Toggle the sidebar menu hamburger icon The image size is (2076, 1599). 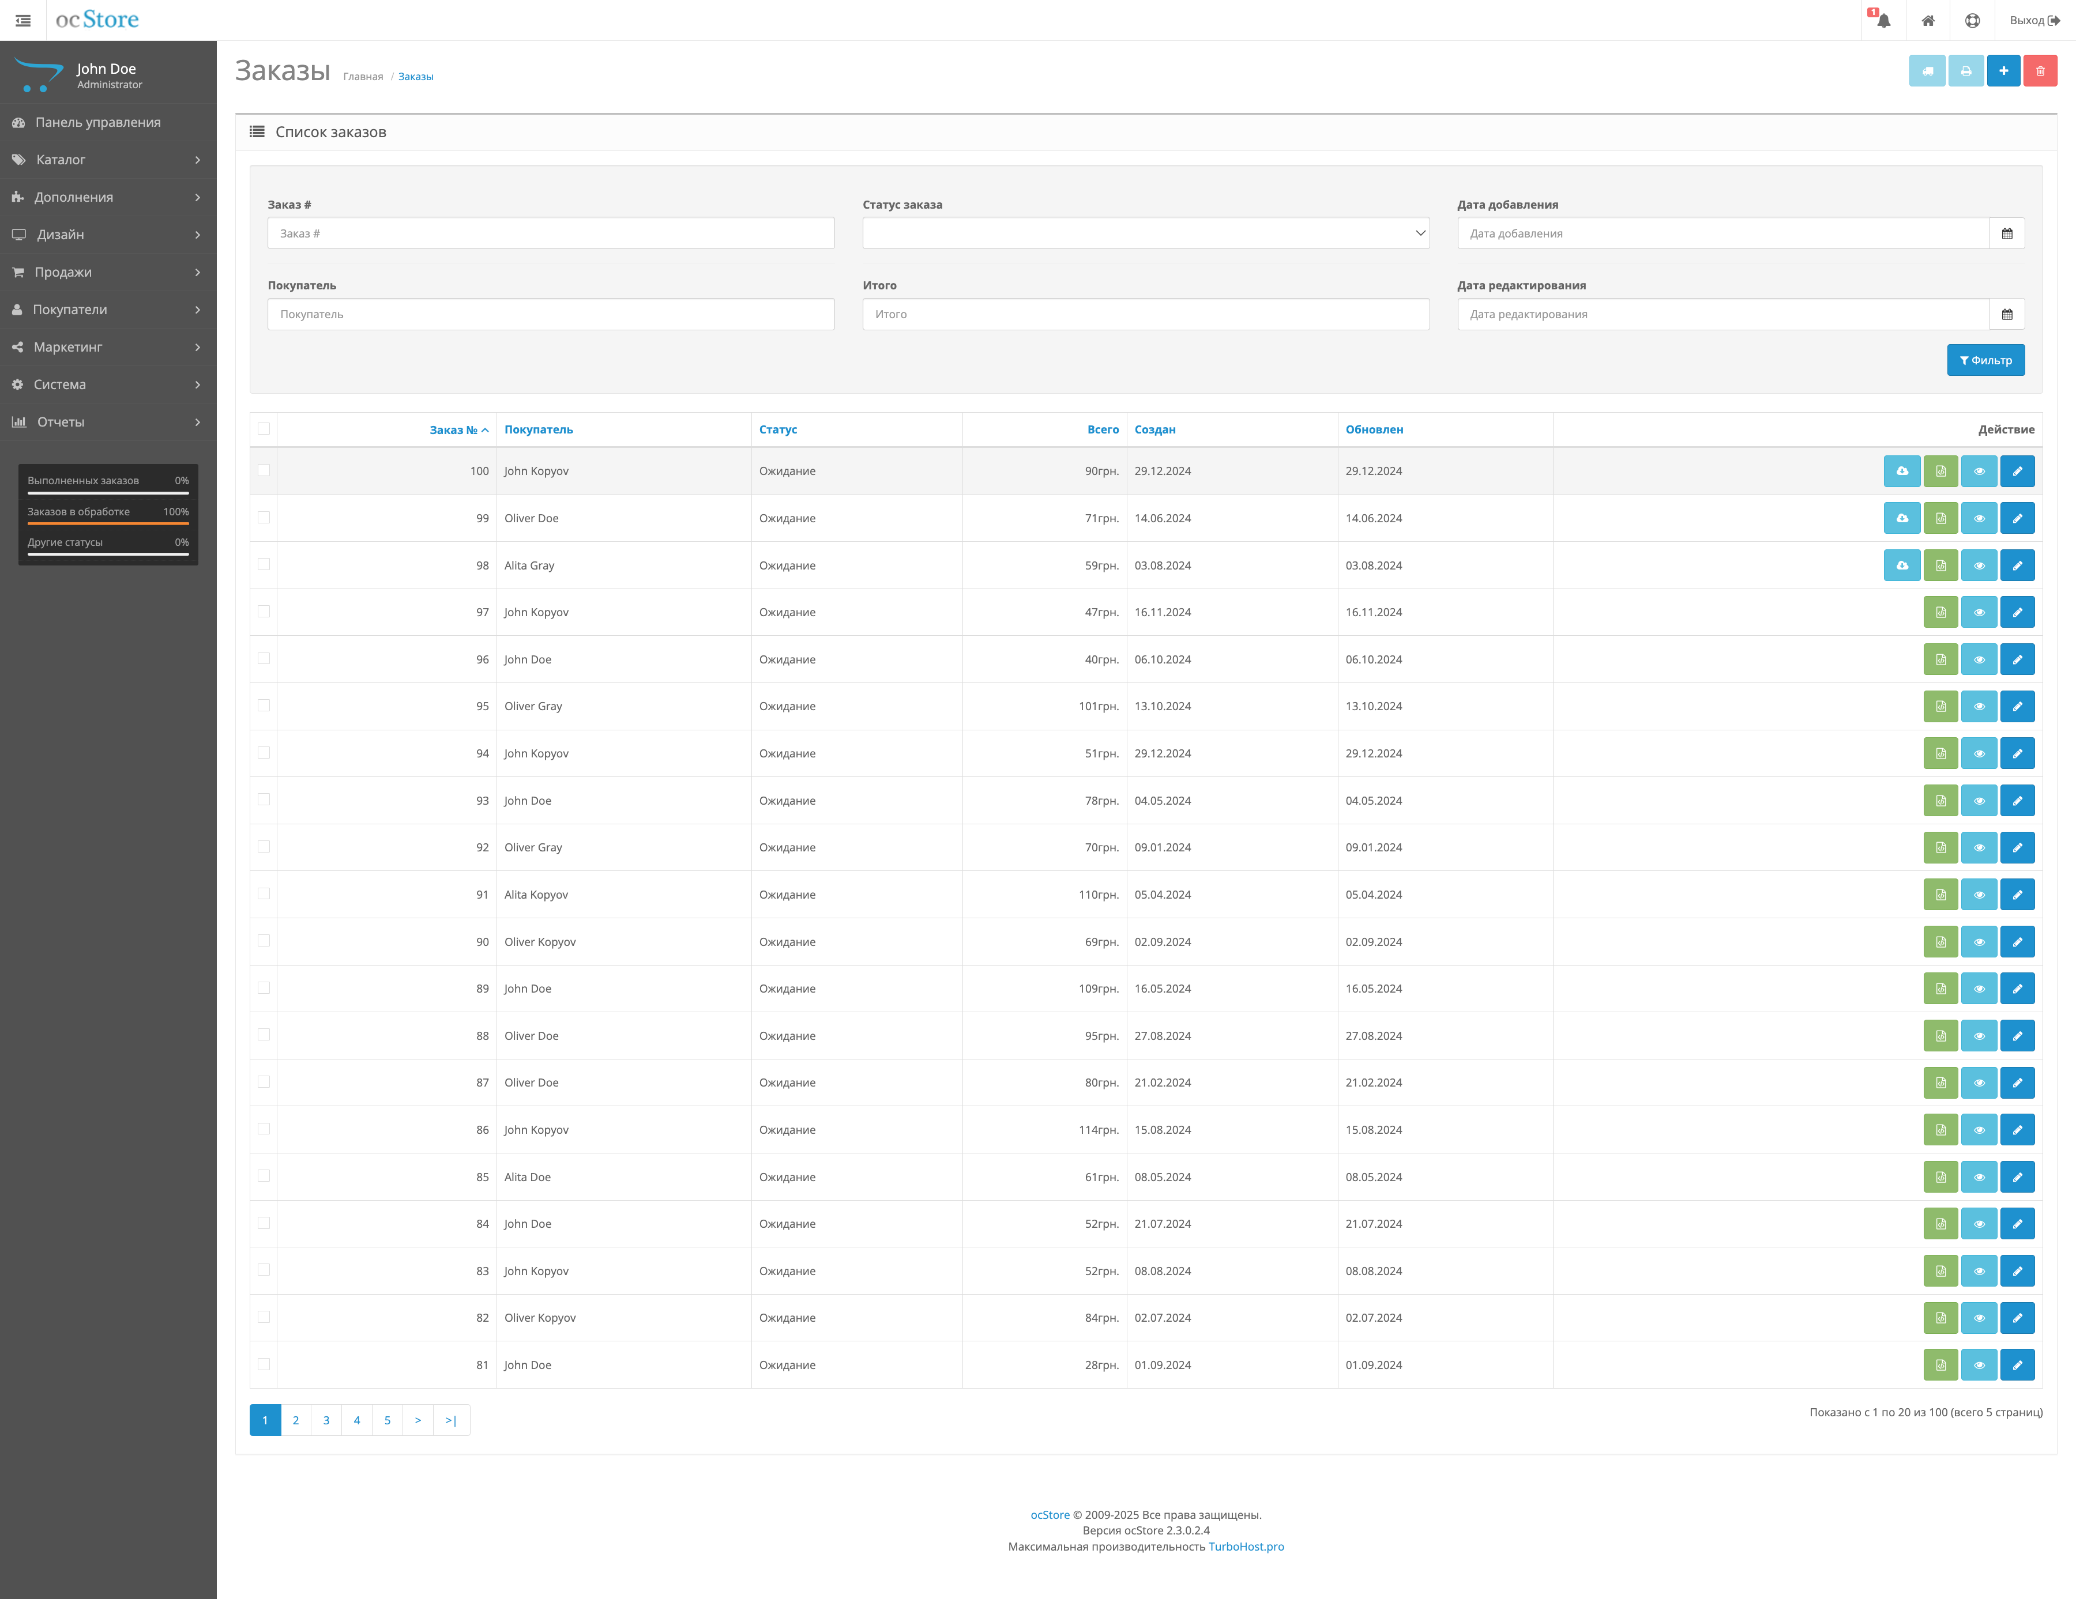23,20
